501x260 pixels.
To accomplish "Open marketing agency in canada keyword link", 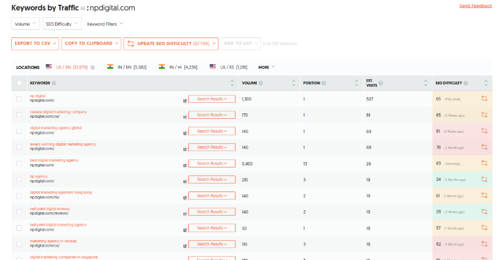I will 54,241.
